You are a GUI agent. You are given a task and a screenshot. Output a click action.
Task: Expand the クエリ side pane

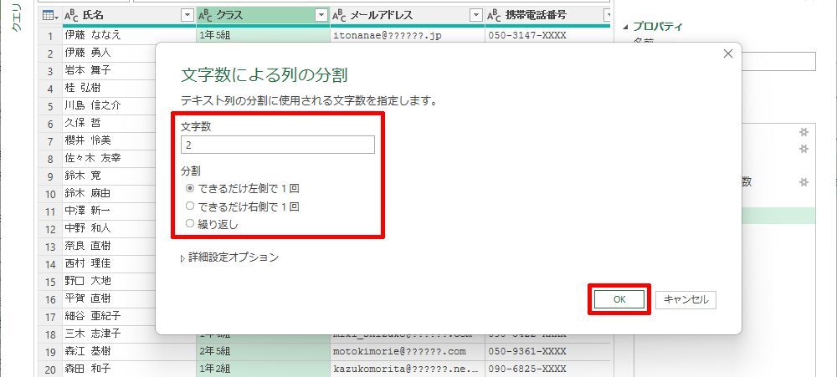coord(16,17)
